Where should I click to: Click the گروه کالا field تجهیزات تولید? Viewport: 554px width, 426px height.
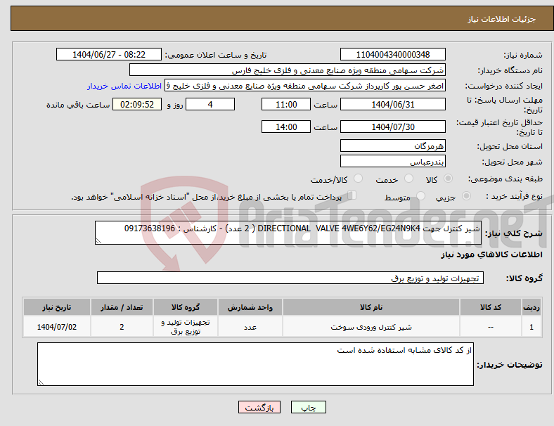click(x=290, y=278)
